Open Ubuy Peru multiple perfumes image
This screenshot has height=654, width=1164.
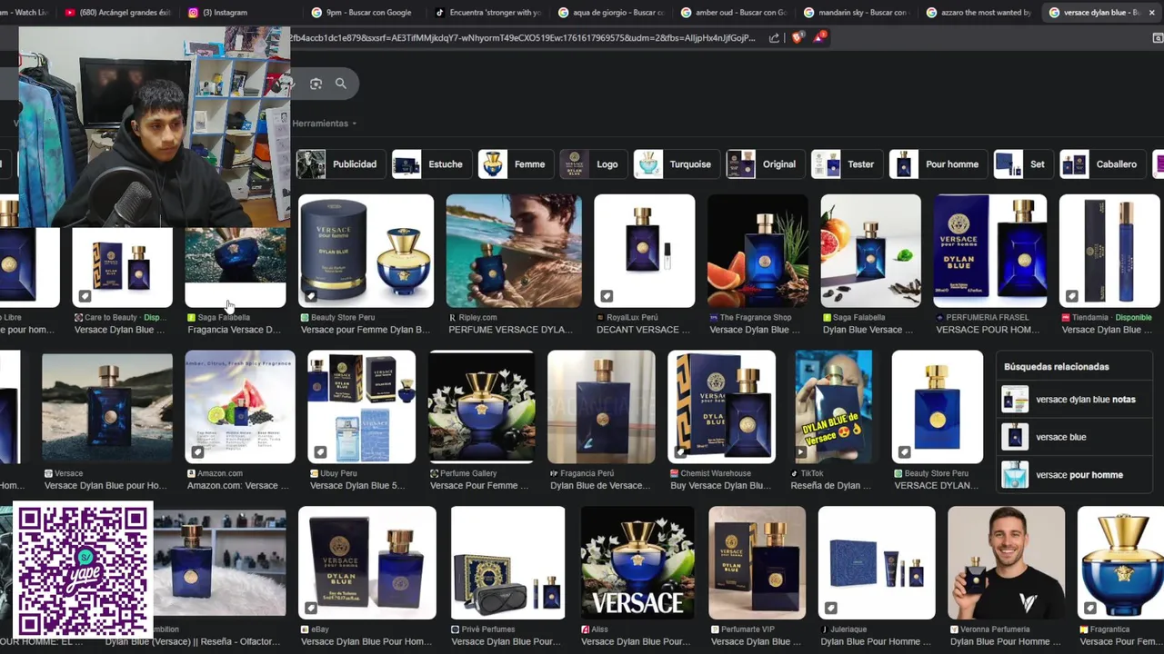(362, 407)
